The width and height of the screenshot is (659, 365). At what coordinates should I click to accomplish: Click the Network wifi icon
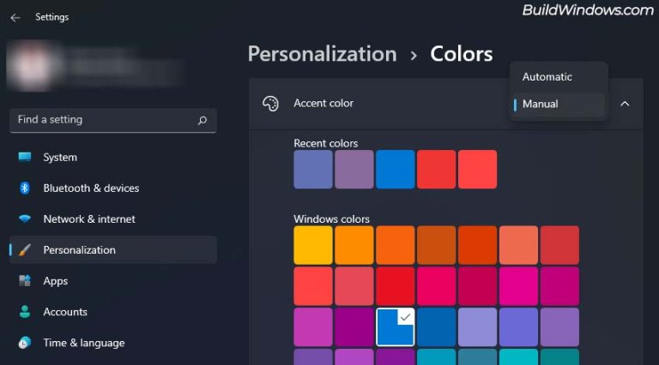pos(25,218)
